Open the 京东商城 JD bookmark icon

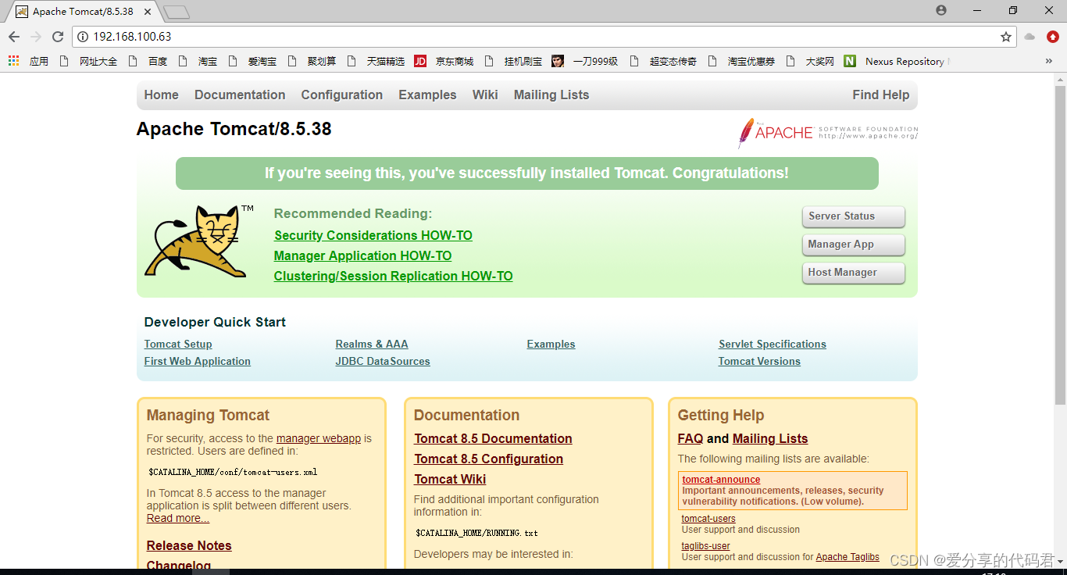point(420,60)
